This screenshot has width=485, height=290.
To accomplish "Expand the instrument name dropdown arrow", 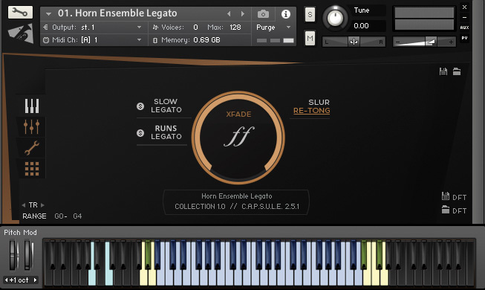I will pyautogui.click(x=48, y=14).
